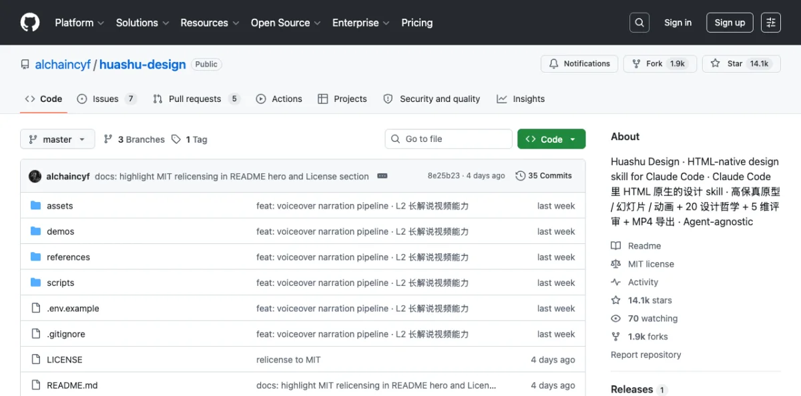Open the huashu-design repository link
Image resolution: width=801 pixels, height=396 pixels.
pyautogui.click(x=143, y=65)
